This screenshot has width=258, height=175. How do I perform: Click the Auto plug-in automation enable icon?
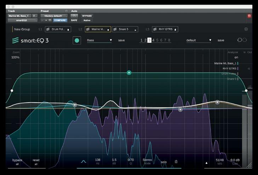pyautogui.click(x=74, y=16)
